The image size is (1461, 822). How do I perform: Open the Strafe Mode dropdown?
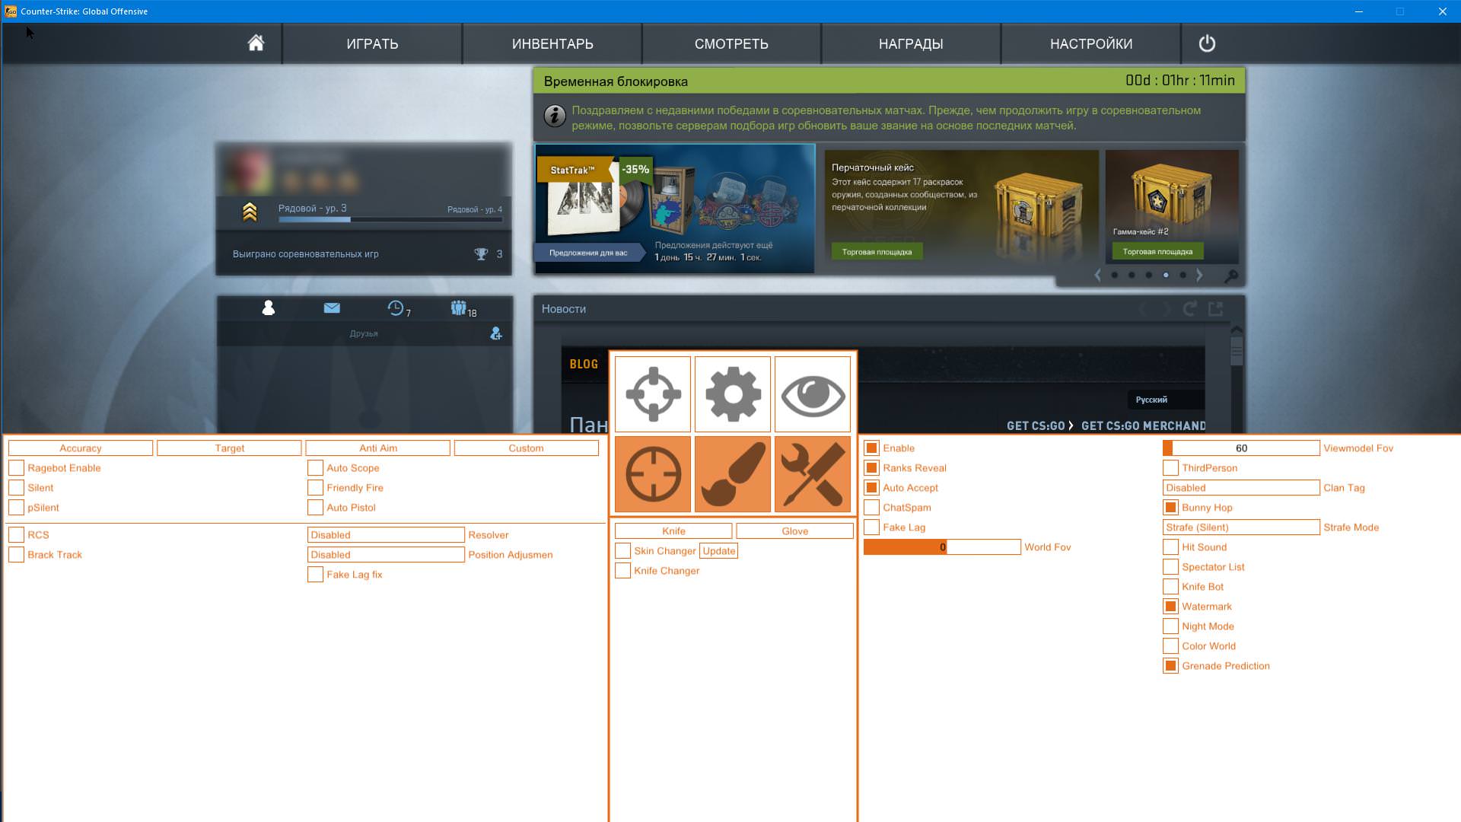[1241, 527]
